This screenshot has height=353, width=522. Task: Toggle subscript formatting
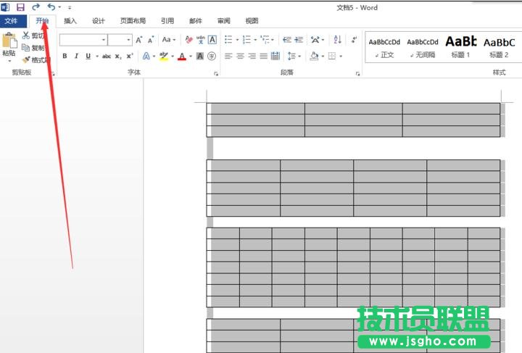click(x=118, y=57)
